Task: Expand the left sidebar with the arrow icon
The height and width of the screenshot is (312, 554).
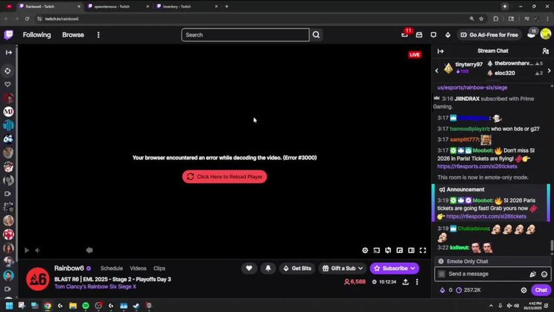Action: click(9, 52)
